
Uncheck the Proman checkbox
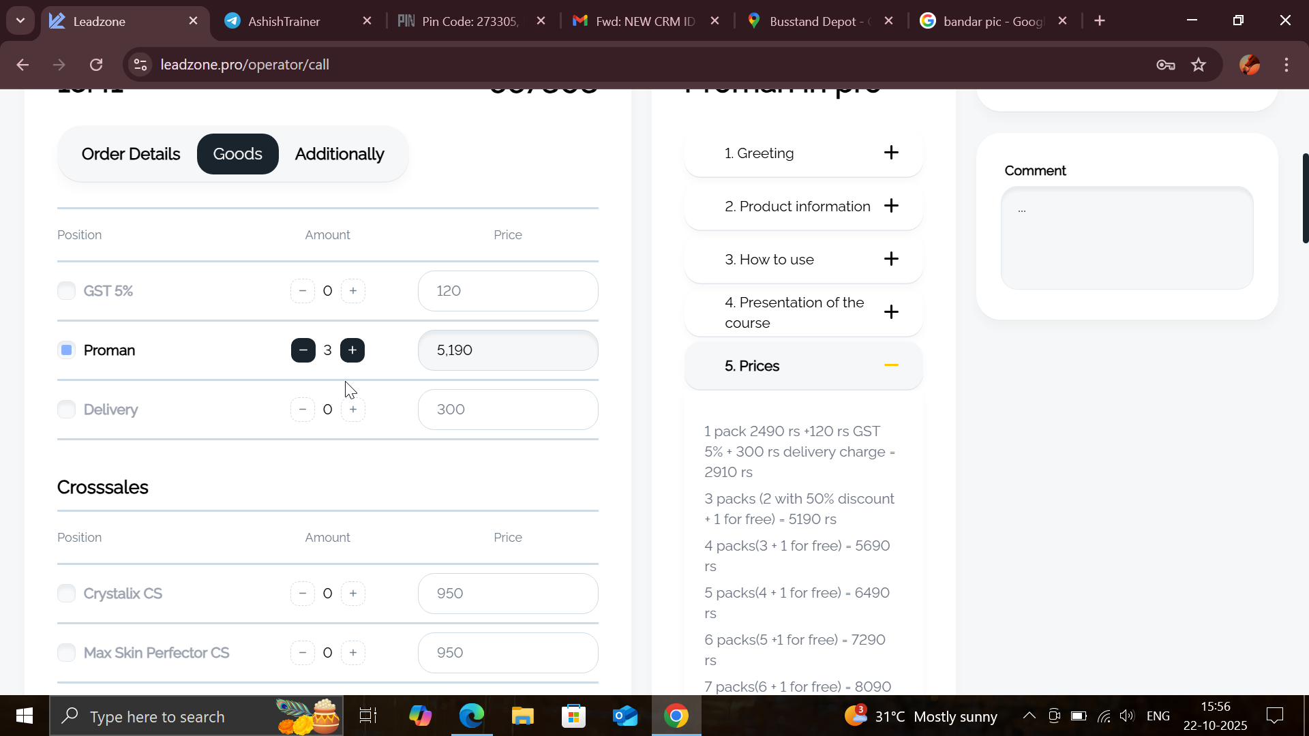click(x=66, y=350)
